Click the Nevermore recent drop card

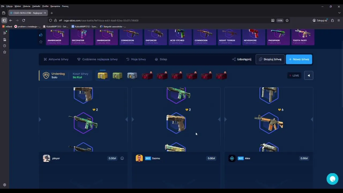pos(253,37)
